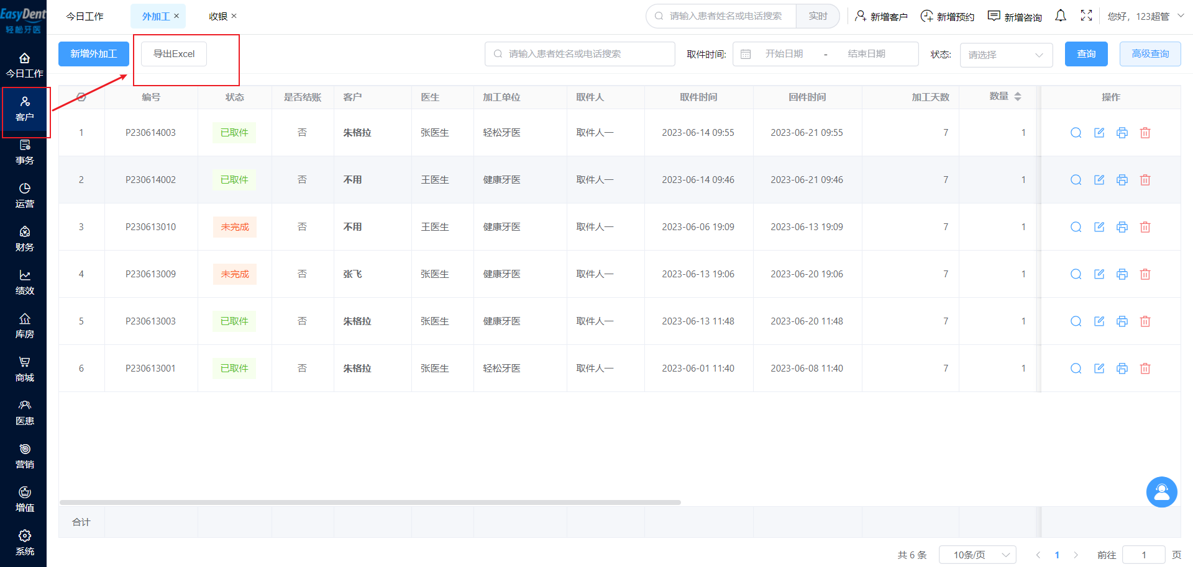Open the 运营 sidebar section

click(24, 195)
